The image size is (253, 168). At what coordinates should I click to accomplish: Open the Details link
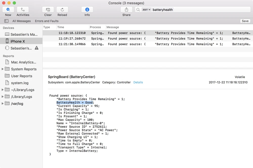(x=138, y=82)
